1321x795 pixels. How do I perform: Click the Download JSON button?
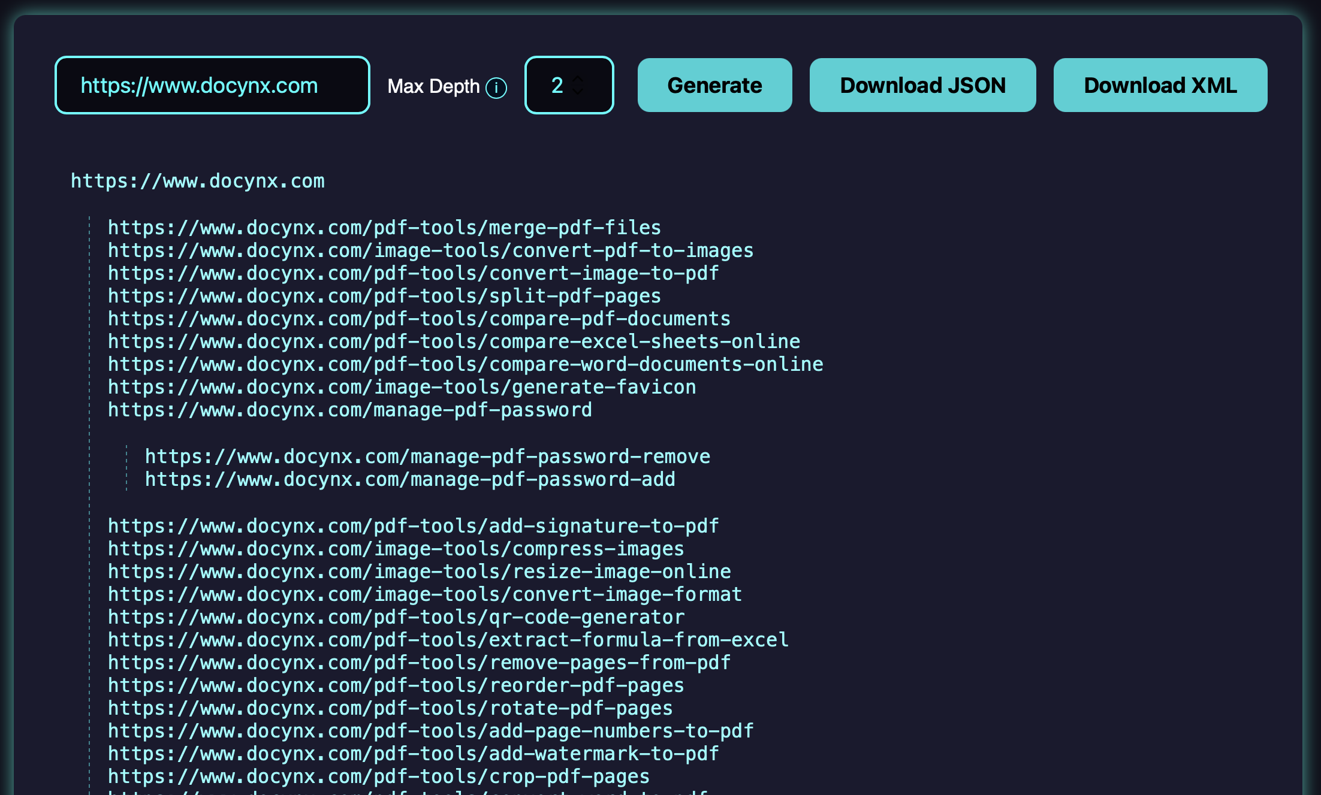pos(922,85)
